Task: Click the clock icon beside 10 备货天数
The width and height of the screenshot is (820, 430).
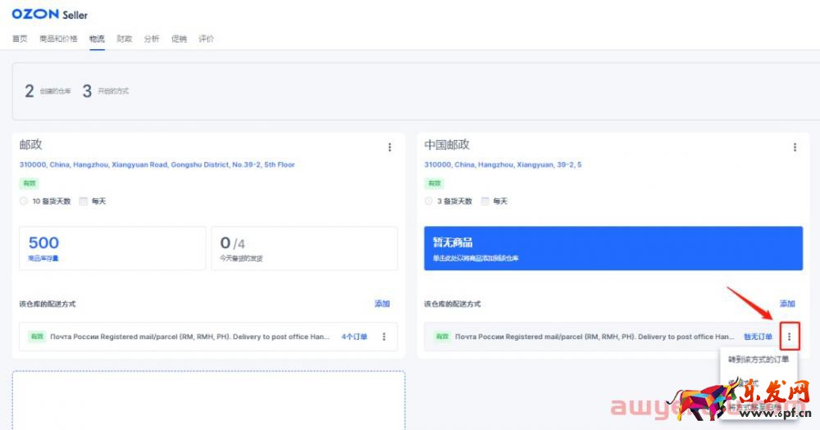Action: 25,201
